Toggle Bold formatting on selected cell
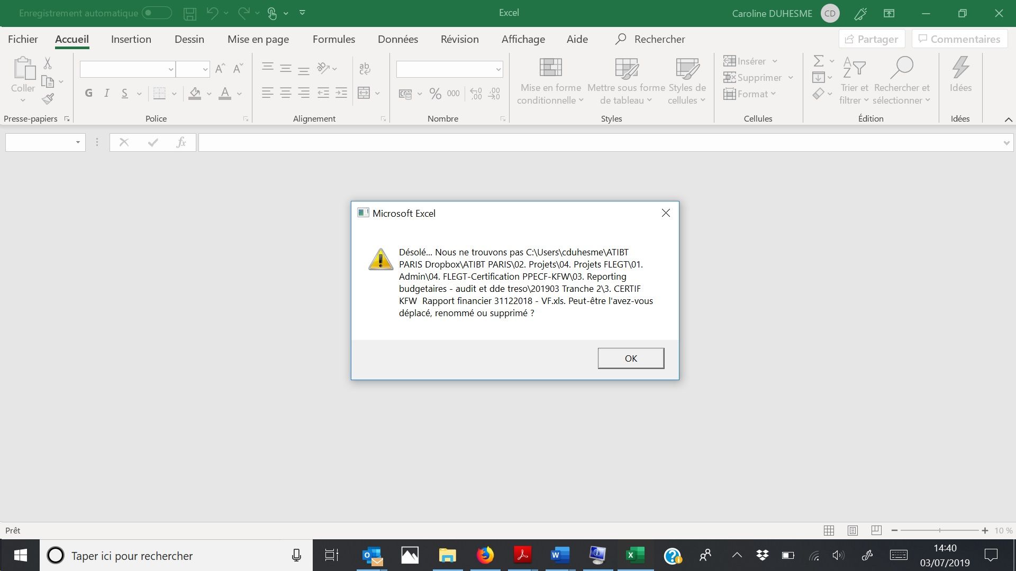The image size is (1016, 571). tap(88, 93)
